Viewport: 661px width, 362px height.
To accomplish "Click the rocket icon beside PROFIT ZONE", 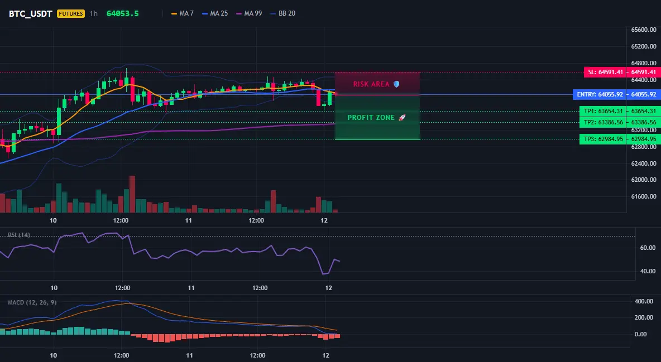I will click(402, 118).
